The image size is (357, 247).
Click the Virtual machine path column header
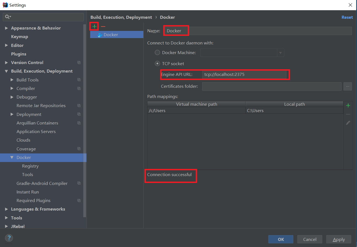pyautogui.click(x=196, y=104)
